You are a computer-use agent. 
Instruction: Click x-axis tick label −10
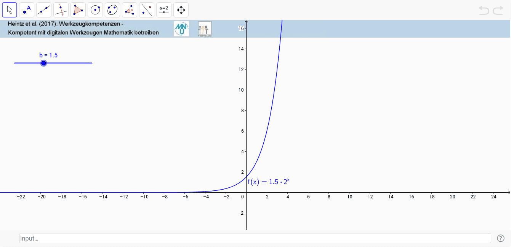144,196
